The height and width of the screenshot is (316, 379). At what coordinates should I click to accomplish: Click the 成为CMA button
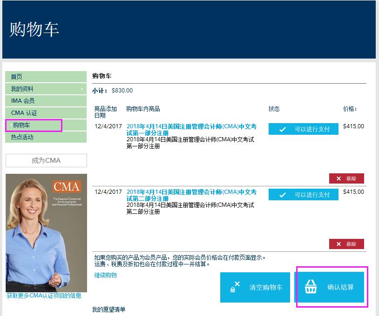[x=46, y=160]
